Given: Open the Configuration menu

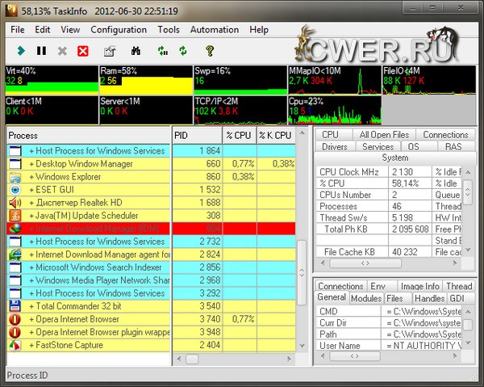Looking at the screenshot, I should pyautogui.click(x=119, y=30).
